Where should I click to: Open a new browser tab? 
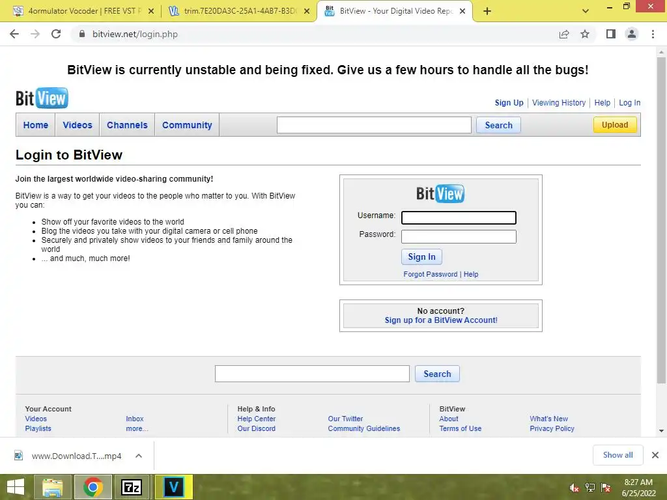pos(487,11)
